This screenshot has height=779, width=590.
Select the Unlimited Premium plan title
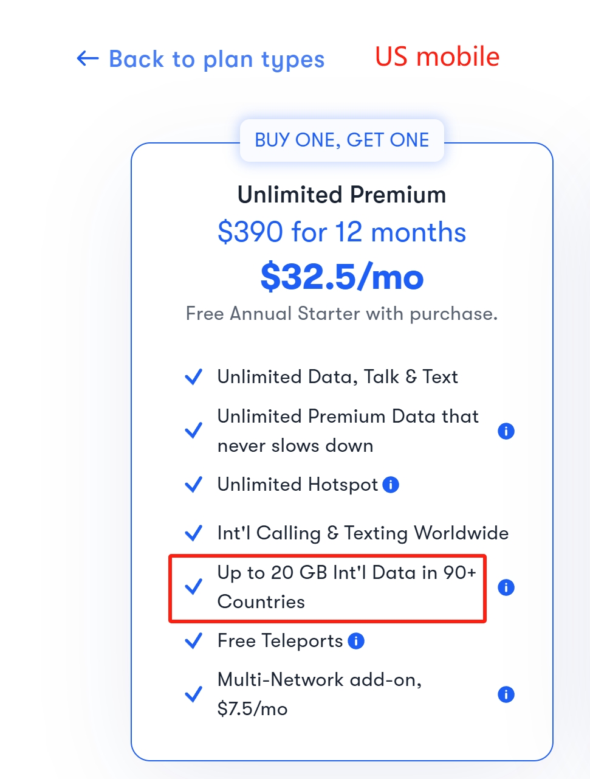[341, 195]
